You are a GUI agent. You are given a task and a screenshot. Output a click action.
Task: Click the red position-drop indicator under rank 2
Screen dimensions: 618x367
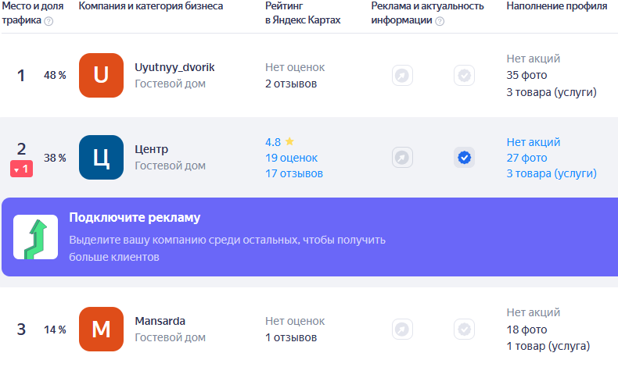21,169
